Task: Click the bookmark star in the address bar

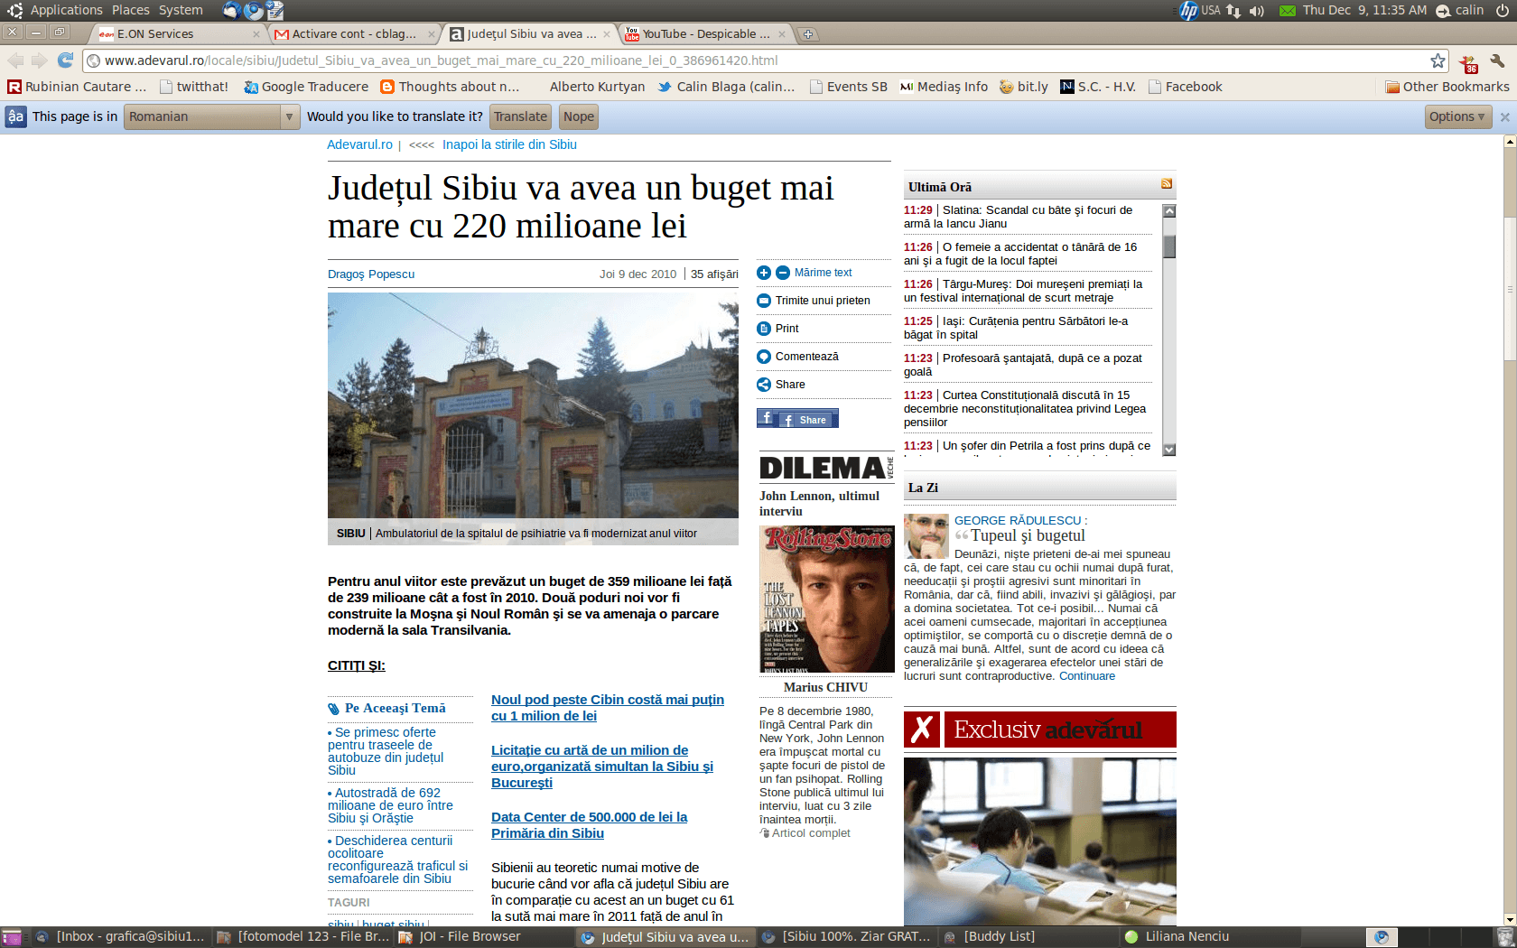Action: pyautogui.click(x=1438, y=60)
